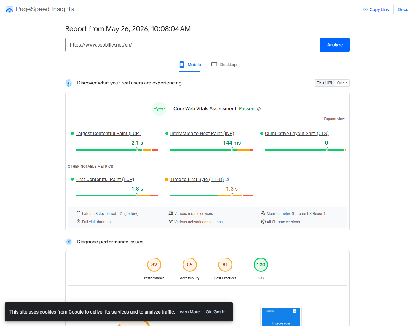Click the INP distribution bar
415x326 pixels.
coord(211,150)
